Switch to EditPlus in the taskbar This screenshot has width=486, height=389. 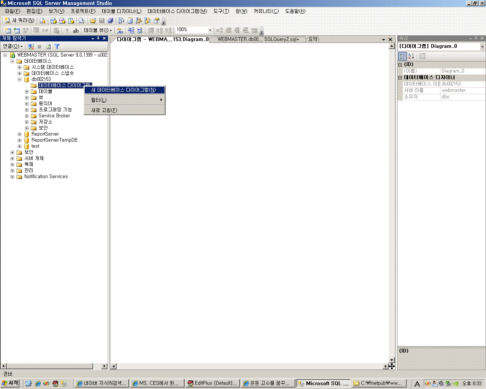pyautogui.click(x=212, y=383)
